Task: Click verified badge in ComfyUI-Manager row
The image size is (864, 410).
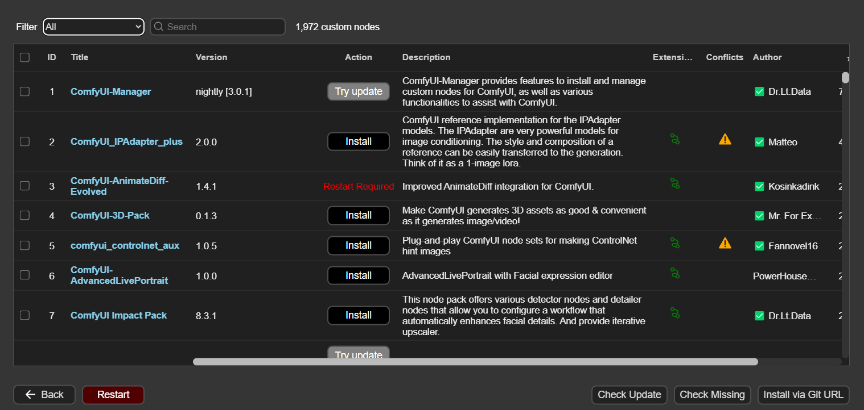Action: (759, 91)
